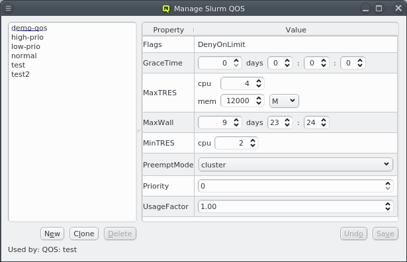
Task: Click MaxWall days spinbox showing 9
Action: click(220, 122)
